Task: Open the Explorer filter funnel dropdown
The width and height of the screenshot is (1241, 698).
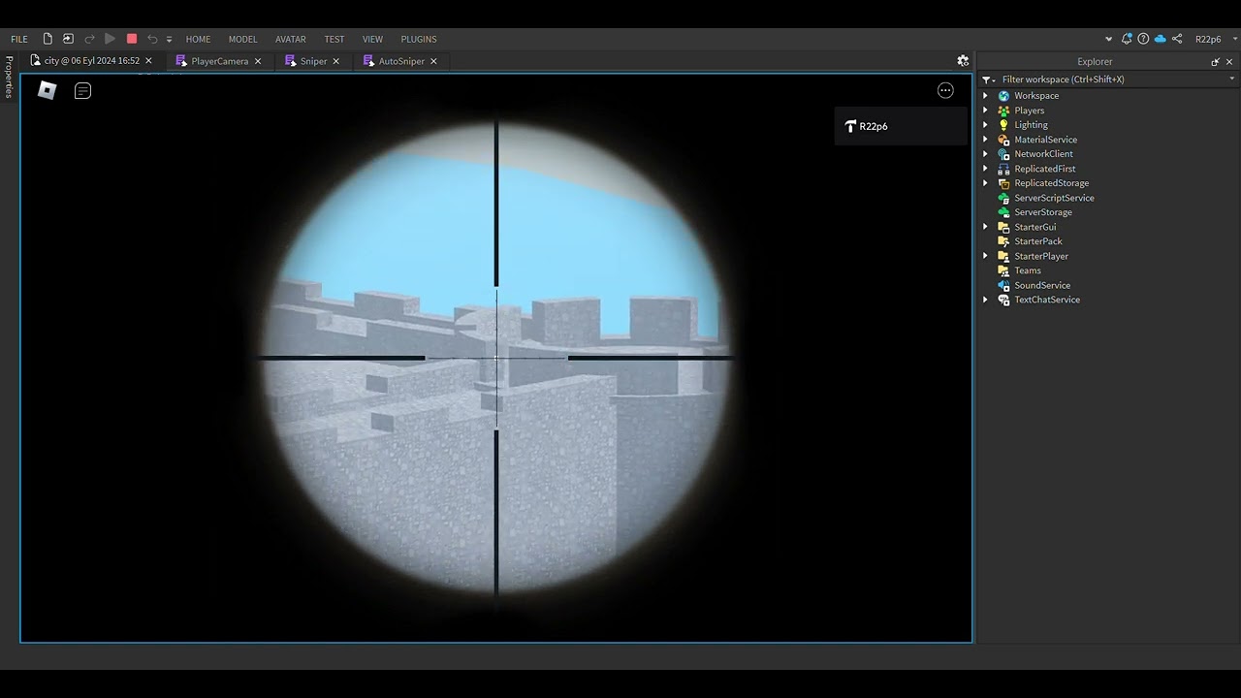Action: click(x=988, y=79)
